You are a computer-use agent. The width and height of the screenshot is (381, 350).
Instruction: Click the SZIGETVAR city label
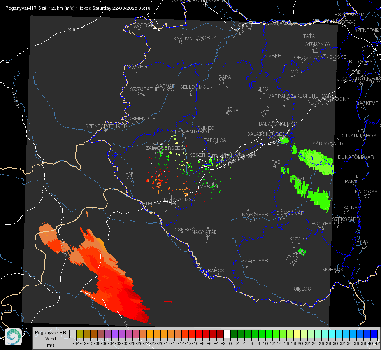pos(255,261)
